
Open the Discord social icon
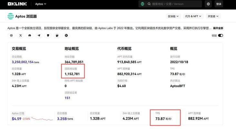pyautogui.click(x=30, y=35)
